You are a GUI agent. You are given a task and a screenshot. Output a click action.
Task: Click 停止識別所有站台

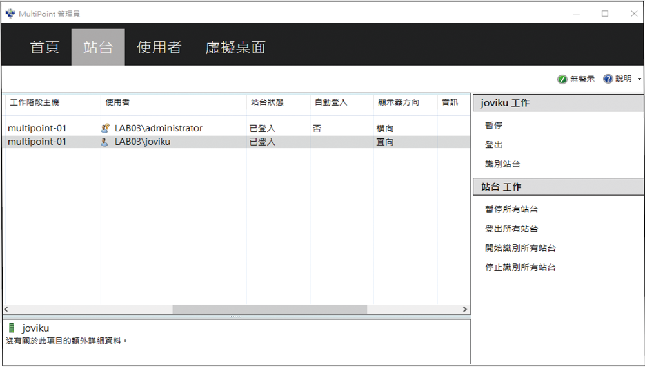tap(521, 267)
